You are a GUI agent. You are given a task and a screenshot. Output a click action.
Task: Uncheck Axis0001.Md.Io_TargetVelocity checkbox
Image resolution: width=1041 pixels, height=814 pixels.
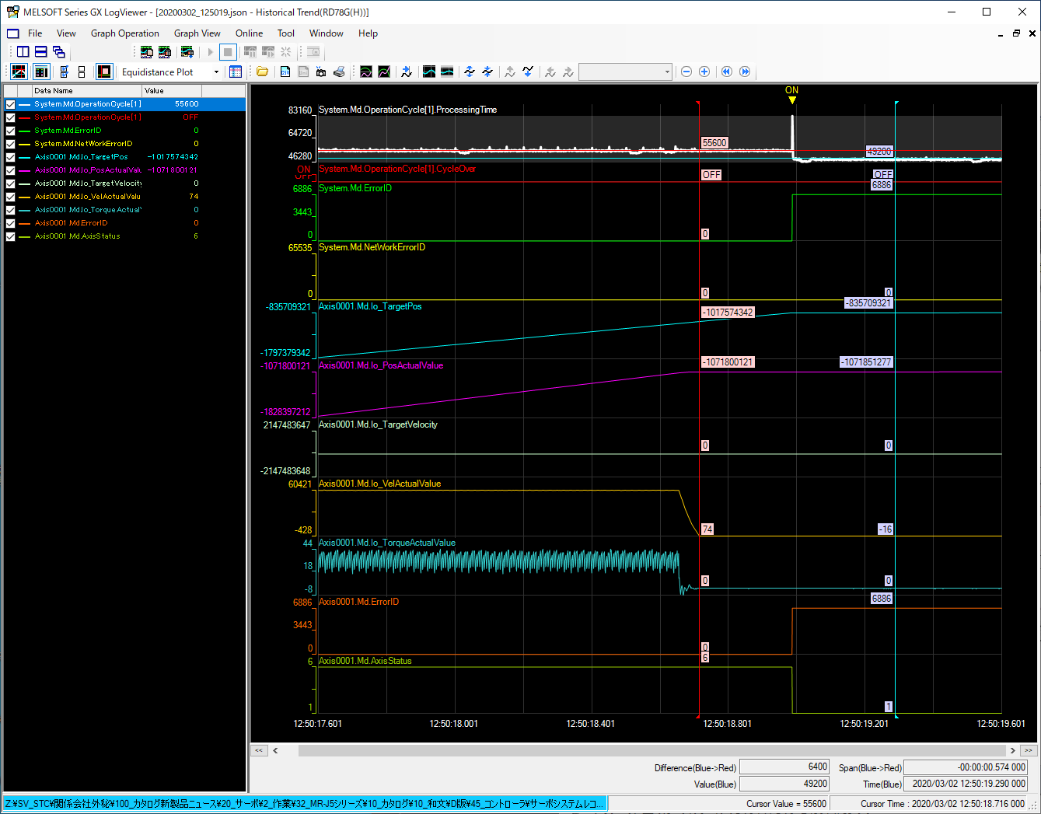[x=9, y=183]
